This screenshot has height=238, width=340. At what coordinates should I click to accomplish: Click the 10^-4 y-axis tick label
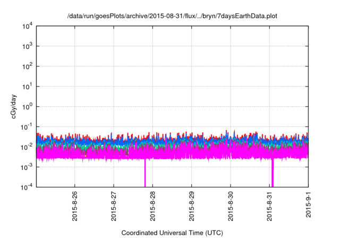27,188
